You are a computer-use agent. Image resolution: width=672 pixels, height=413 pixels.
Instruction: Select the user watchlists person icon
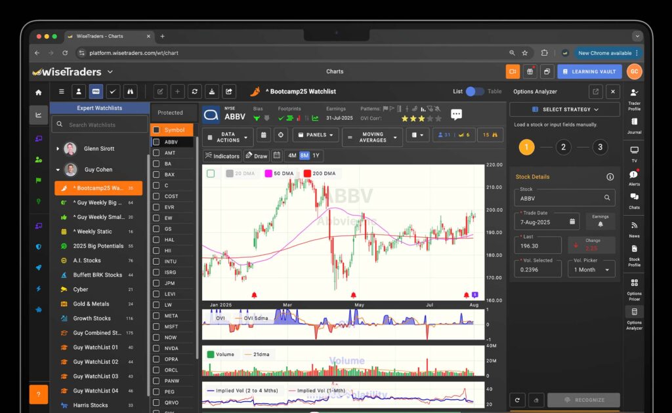click(79, 91)
